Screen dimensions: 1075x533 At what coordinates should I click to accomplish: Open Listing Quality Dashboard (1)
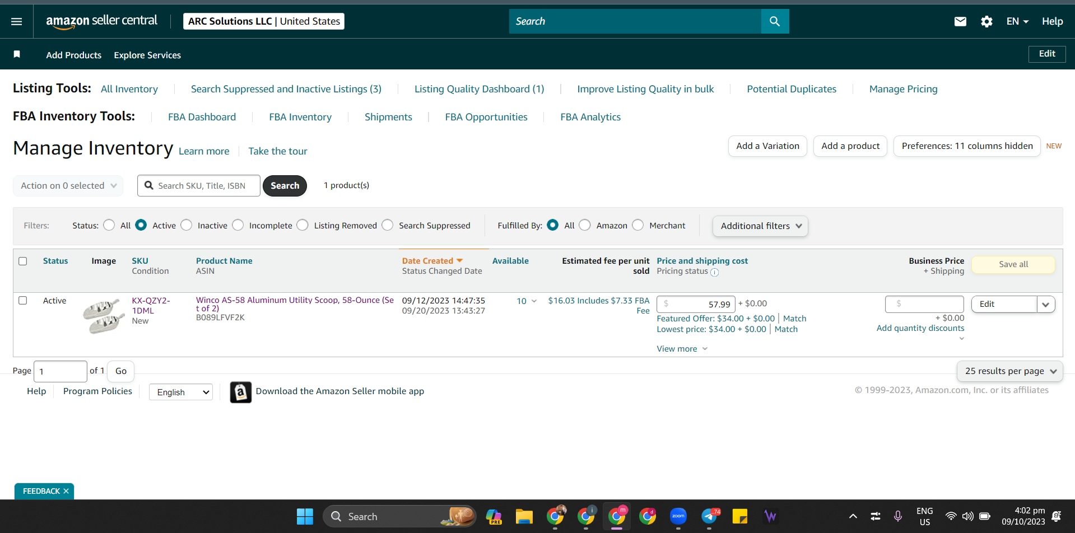point(480,89)
